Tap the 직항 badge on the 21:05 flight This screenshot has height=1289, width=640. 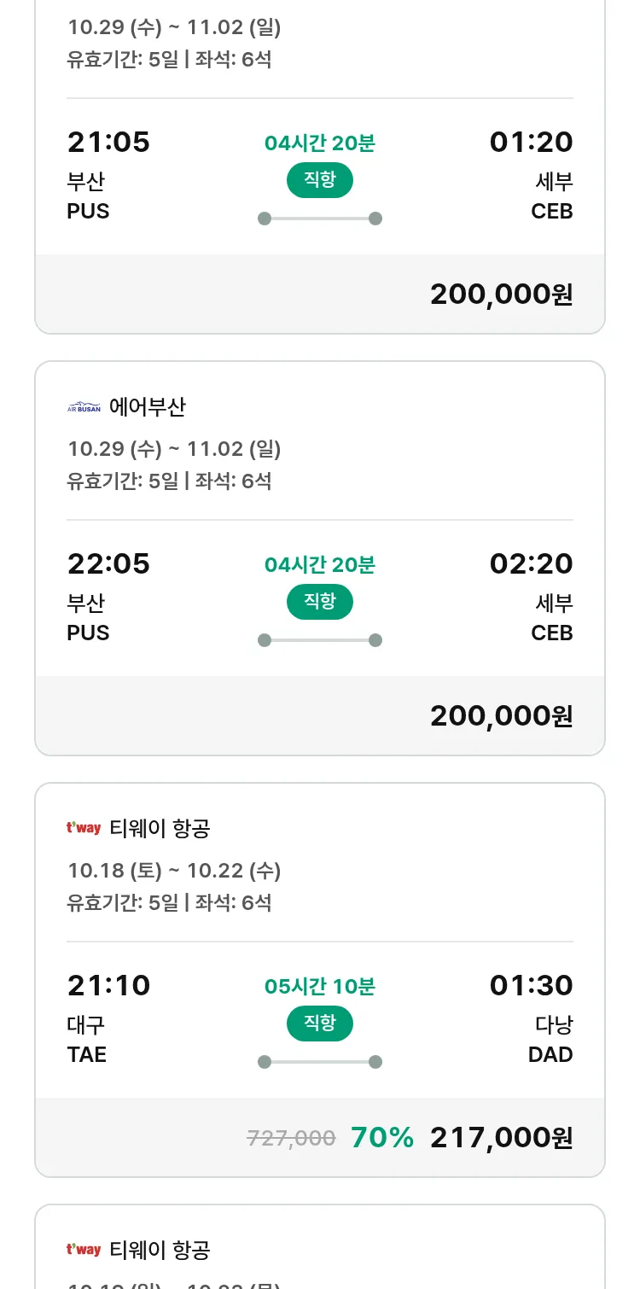click(319, 180)
